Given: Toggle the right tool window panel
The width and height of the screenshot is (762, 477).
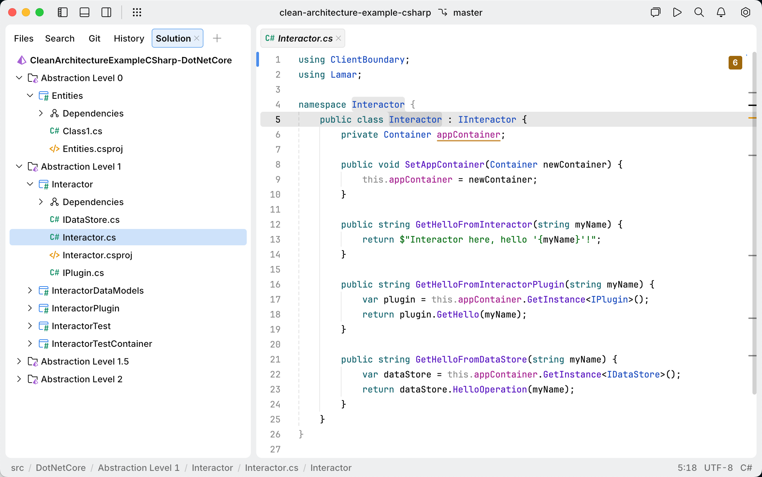Looking at the screenshot, I should click(x=106, y=12).
